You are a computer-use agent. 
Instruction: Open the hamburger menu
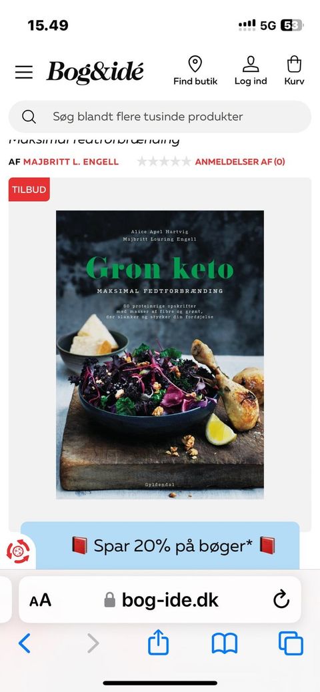[24, 72]
